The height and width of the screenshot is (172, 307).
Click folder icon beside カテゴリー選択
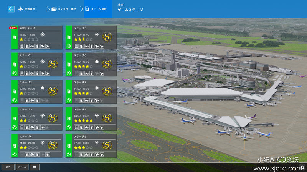click(x=54, y=9)
